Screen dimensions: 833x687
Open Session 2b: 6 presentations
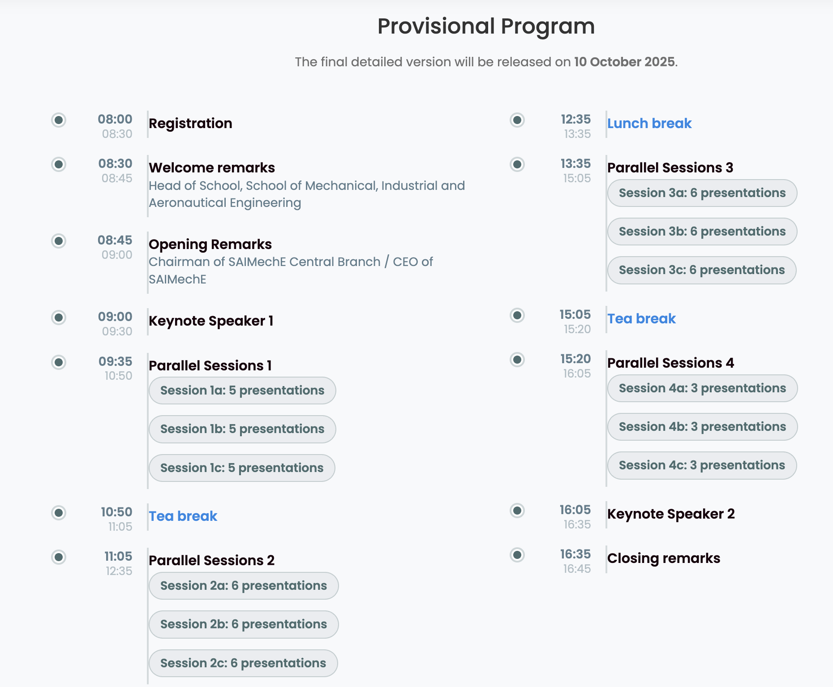[x=244, y=624]
